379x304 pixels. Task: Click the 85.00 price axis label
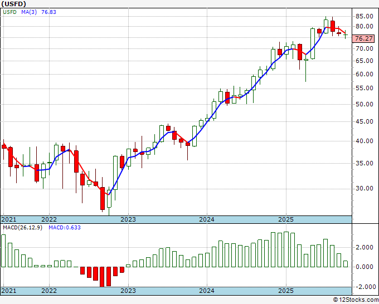point(365,16)
